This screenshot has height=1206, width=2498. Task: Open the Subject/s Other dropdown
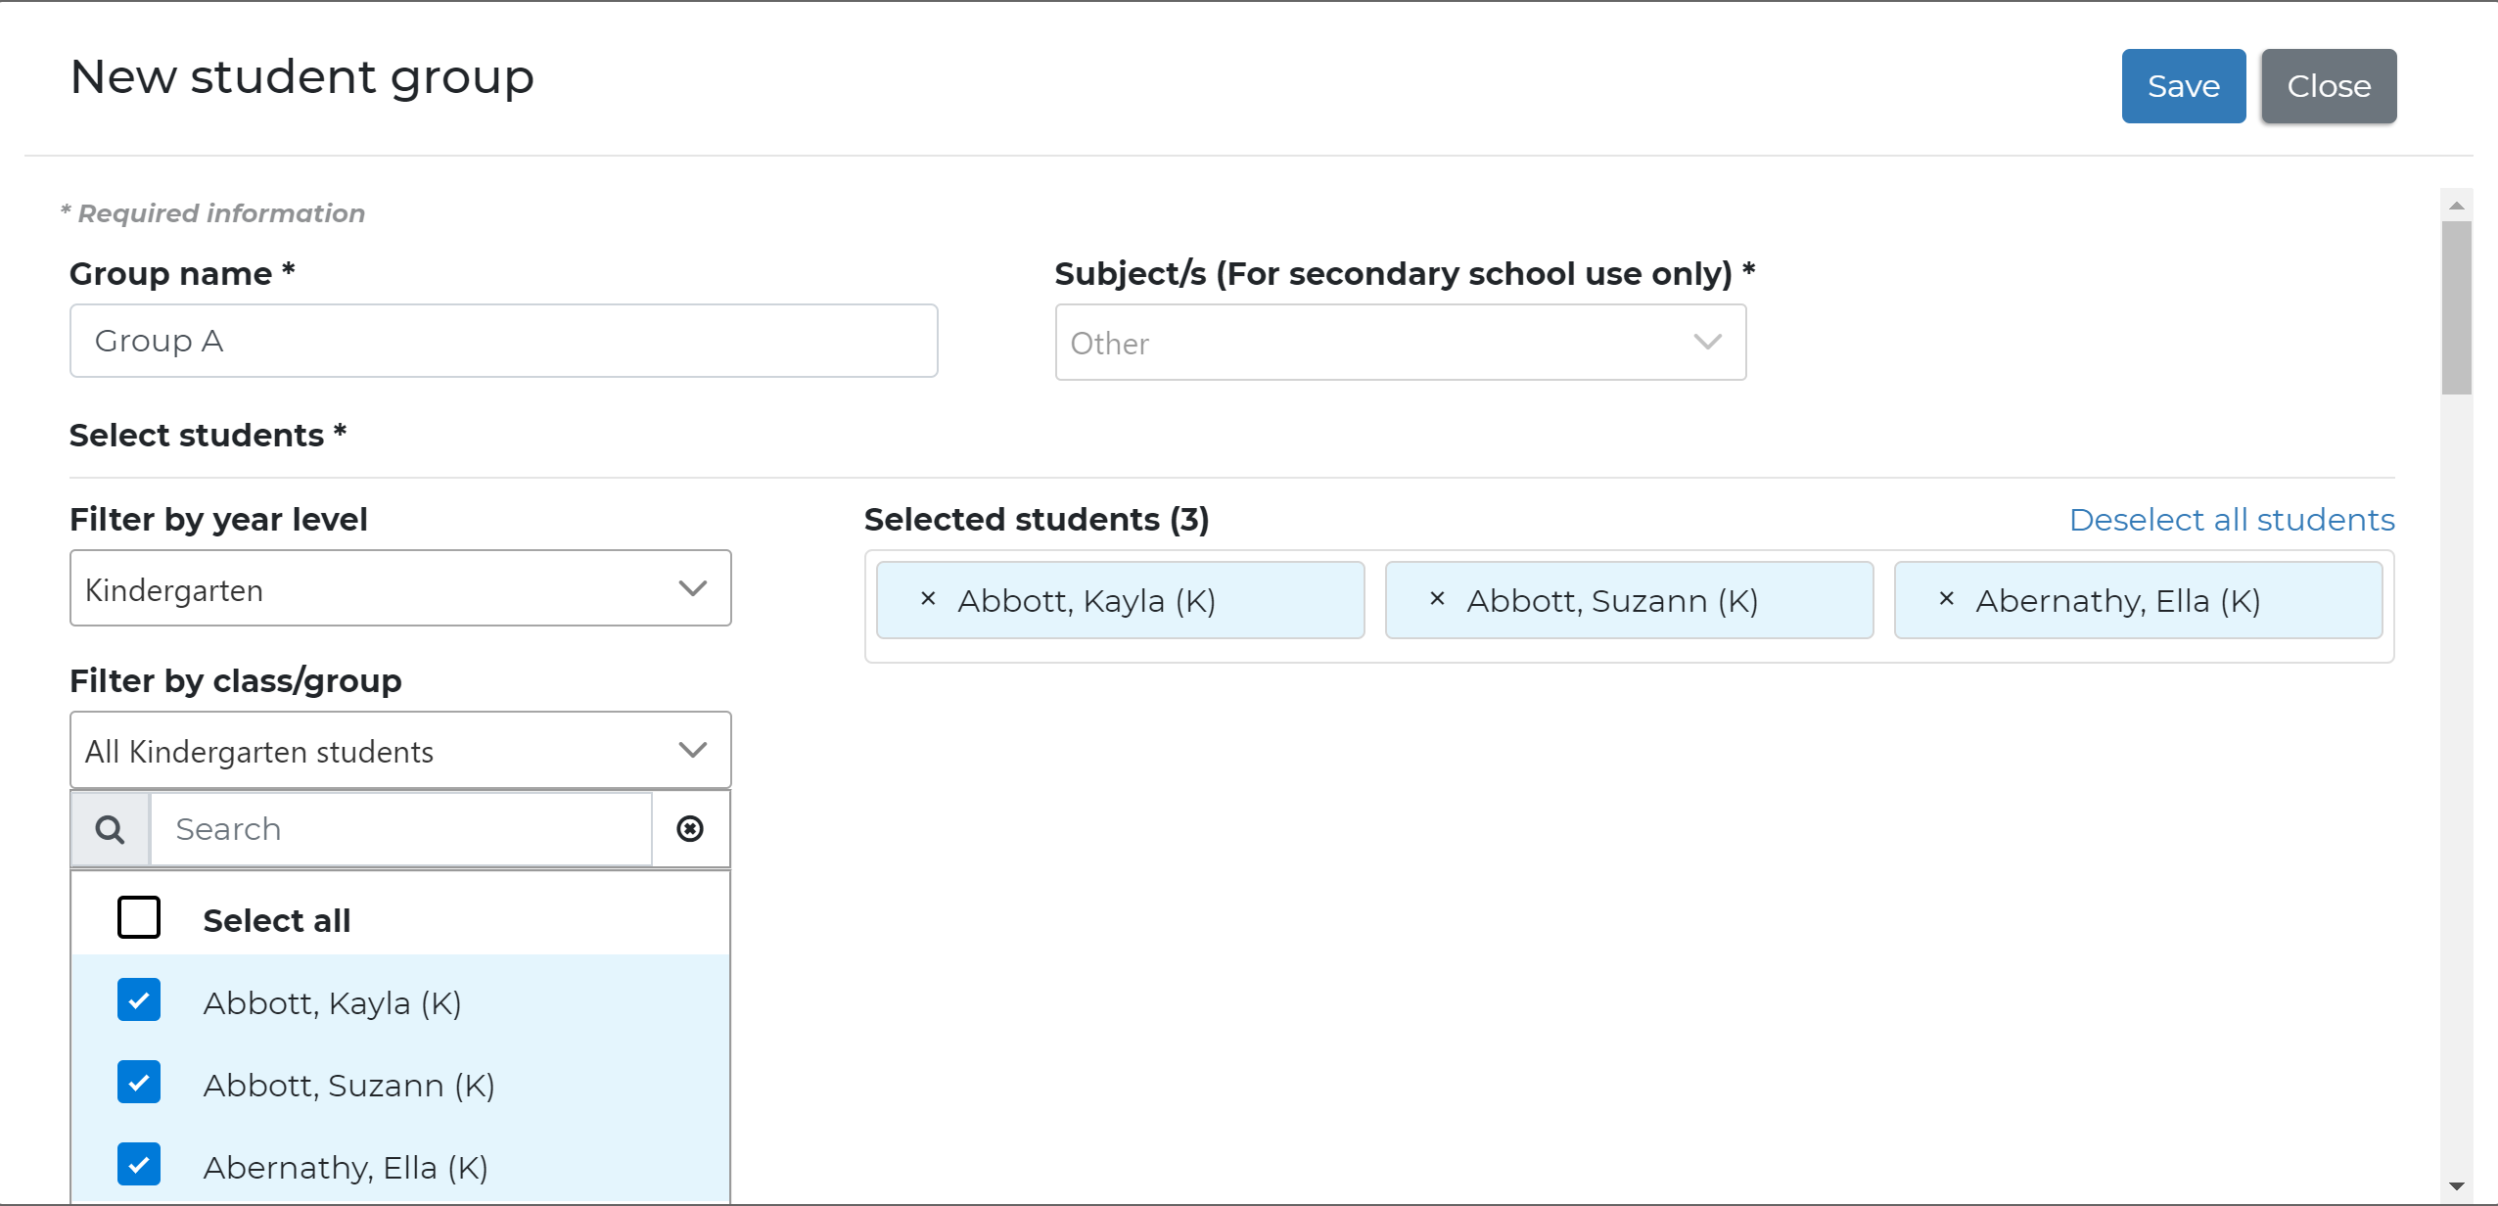1400,343
